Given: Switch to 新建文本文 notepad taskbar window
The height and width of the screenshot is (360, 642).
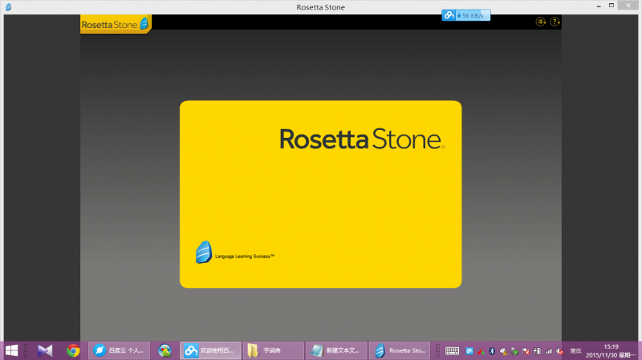Looking at the screenshot, I should (336, 350).
